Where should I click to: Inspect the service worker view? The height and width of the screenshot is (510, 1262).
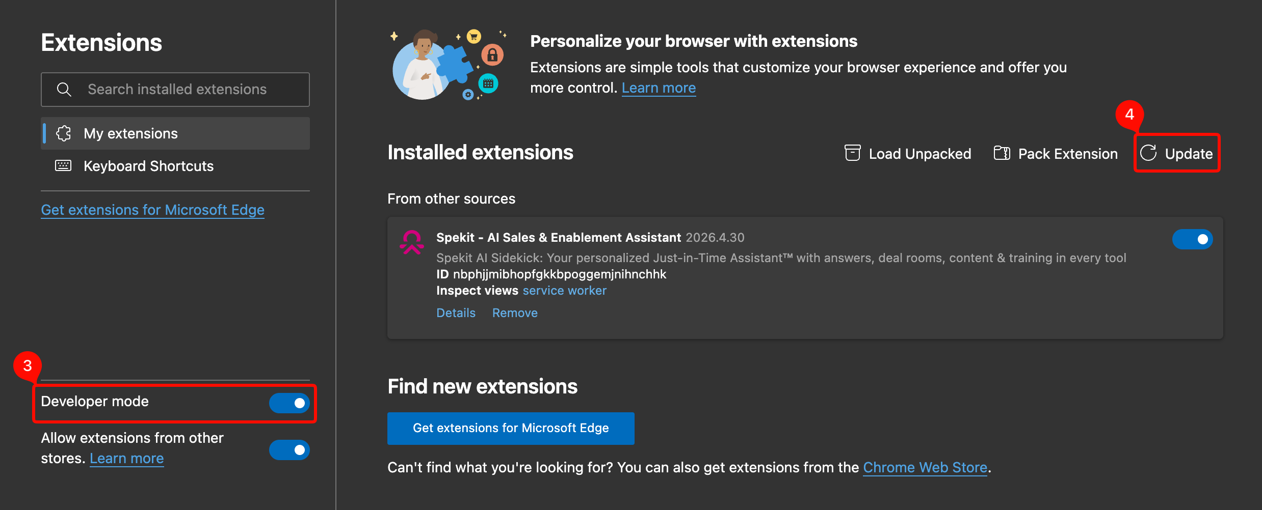[564, 291]
